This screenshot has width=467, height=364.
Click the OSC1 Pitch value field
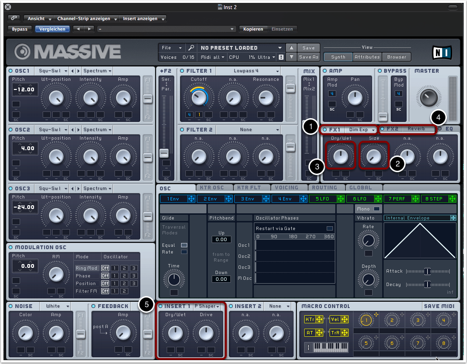[25, 89]
